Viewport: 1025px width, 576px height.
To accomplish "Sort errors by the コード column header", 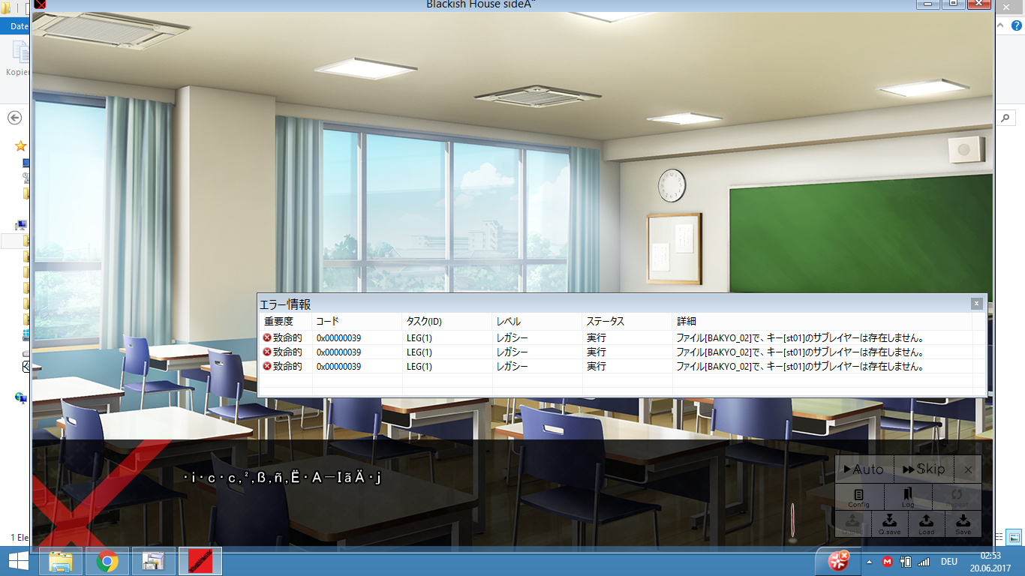I will pos(357,321).
